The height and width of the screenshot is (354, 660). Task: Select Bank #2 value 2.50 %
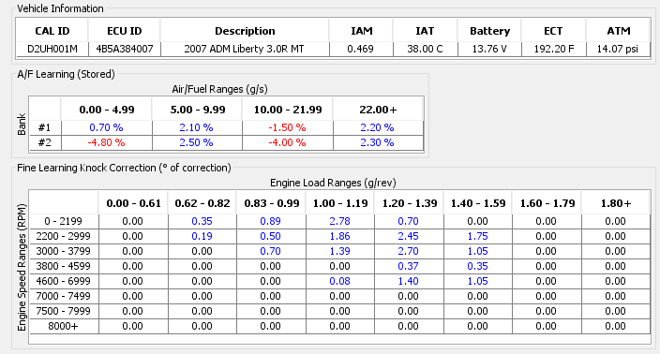click(x=198, y=142)
